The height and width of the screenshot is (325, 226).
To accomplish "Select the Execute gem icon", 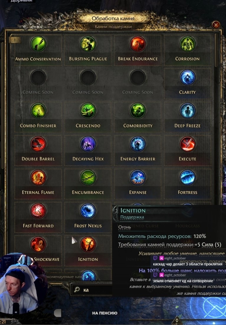I will 187,144.
